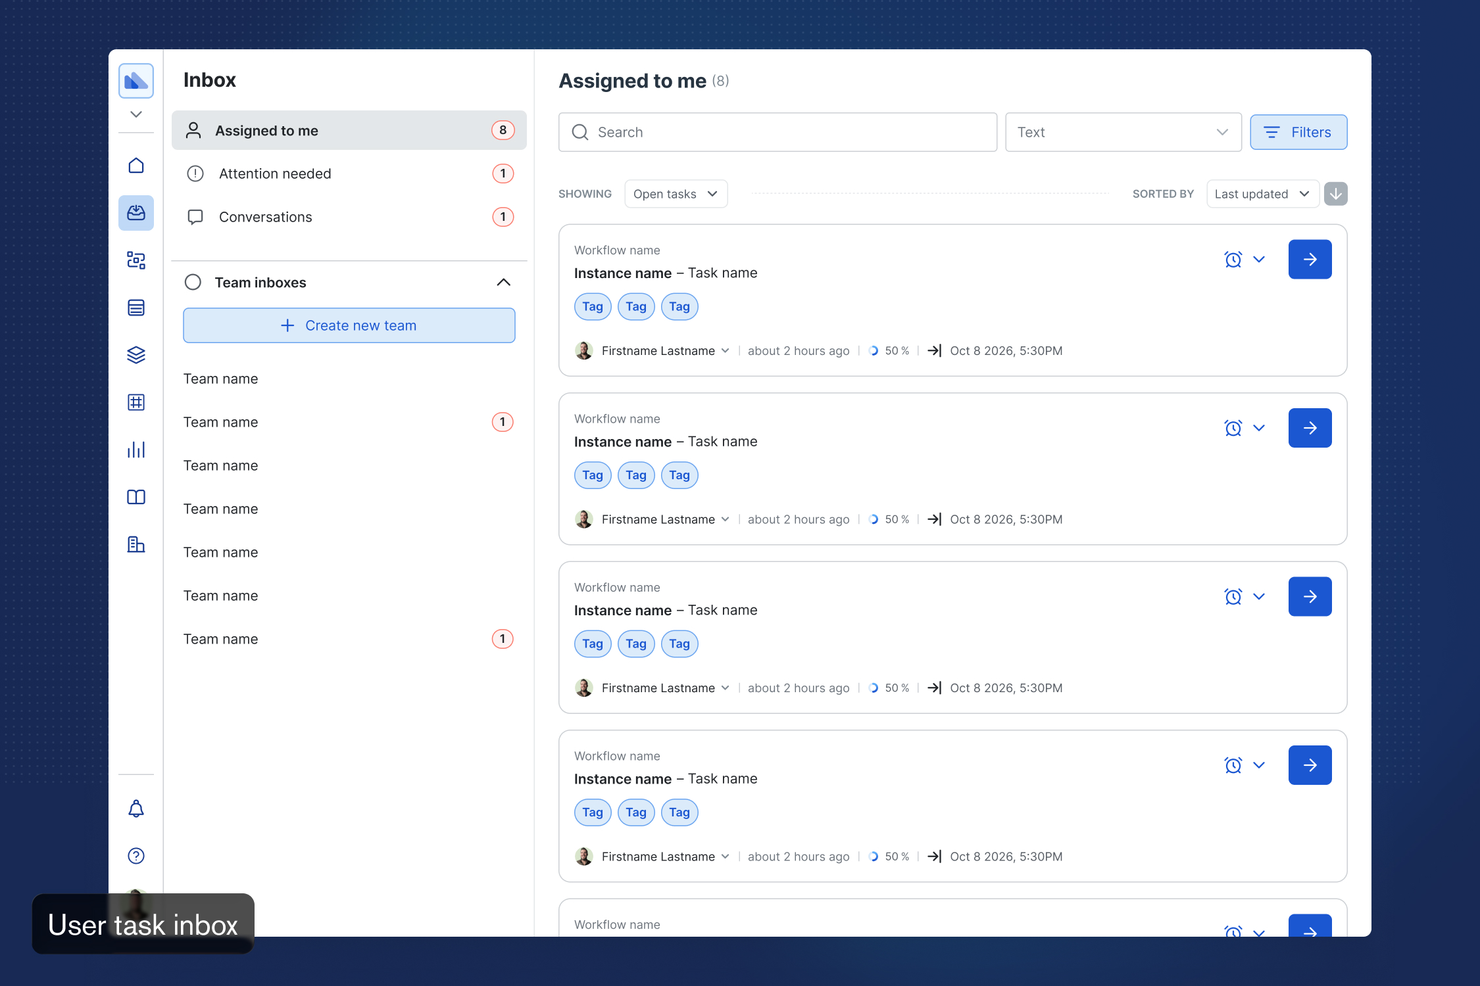Click assignee avatar on fourth task card

(584, 857)
